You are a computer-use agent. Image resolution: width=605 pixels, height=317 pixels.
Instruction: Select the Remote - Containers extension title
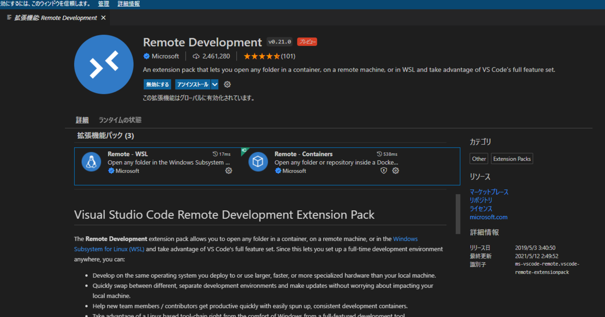point(304,154)
